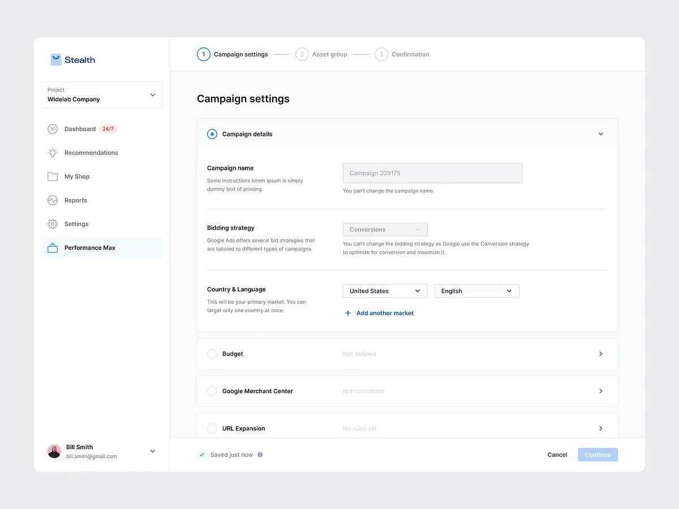This screenshot has width=679, height=509.
Task: Click the Settings gear icon
Action: pyautogui.click(x=52, y=223)
